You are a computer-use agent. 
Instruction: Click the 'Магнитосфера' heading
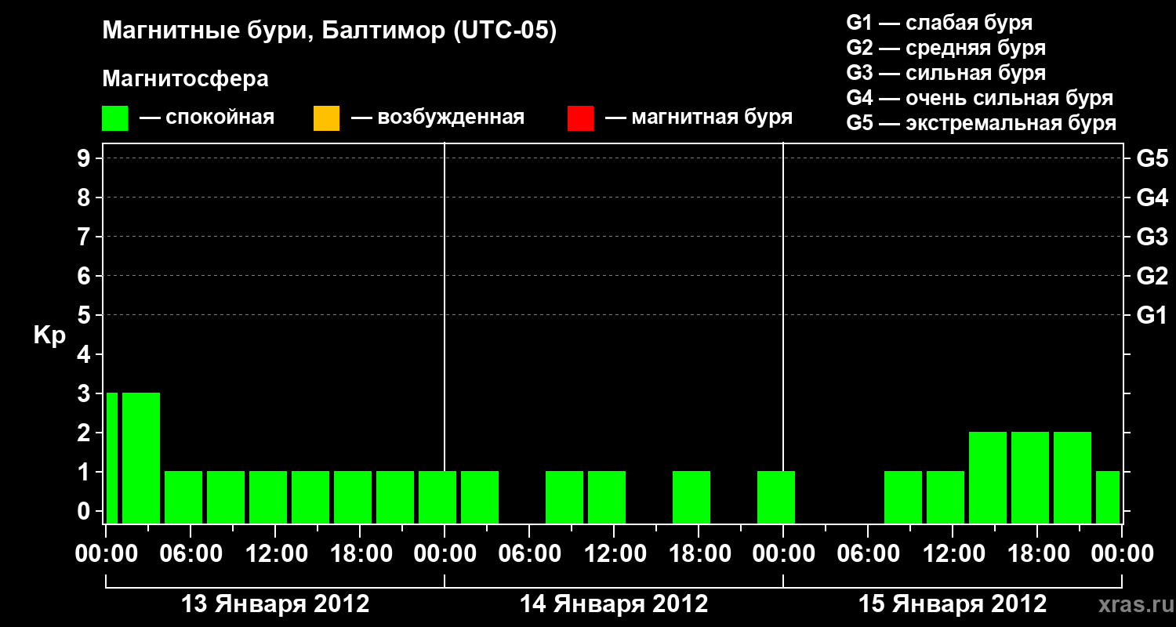pos(186,79)
